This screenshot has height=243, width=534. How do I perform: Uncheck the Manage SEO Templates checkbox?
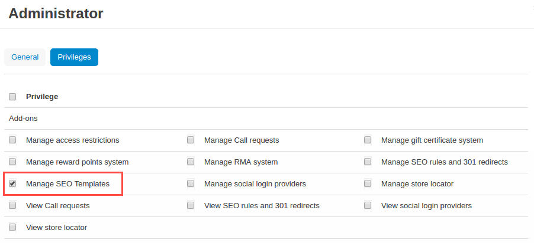12,183
